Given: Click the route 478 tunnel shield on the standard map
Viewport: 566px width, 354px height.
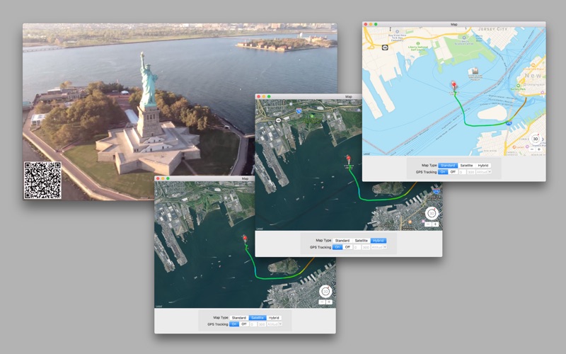Looking at the screenshot, I should 509,123.
